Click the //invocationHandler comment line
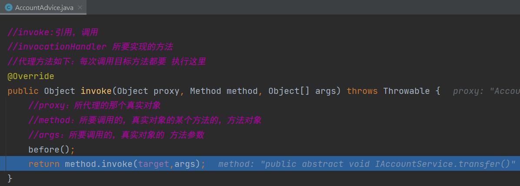 click(90, 47)
